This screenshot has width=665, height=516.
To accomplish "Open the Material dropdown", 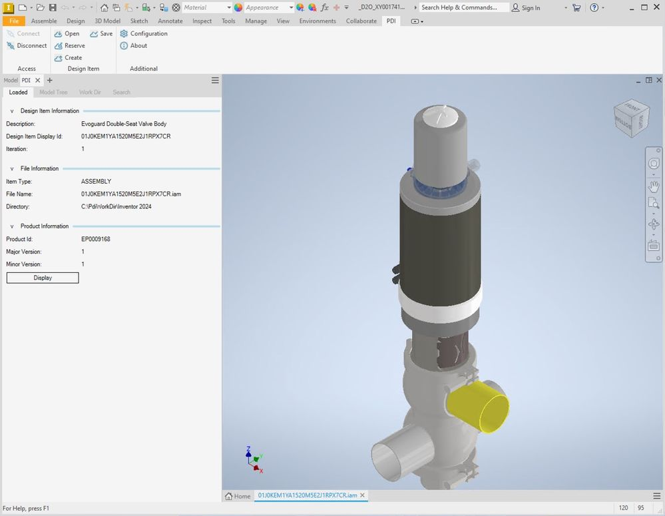I will (x=229, y=7).
